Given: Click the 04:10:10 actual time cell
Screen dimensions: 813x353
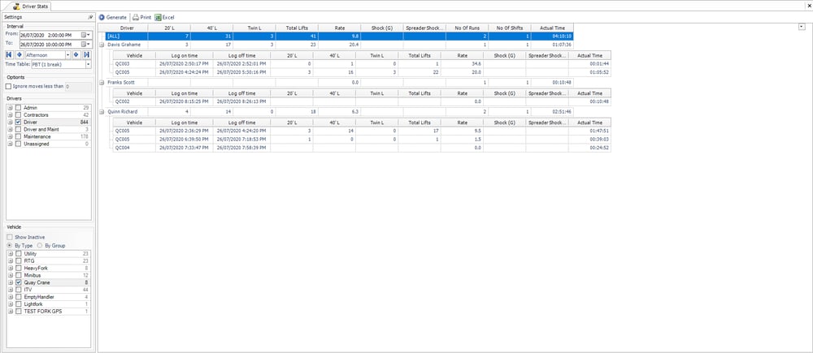Looking at the screenshot, I should 552,37.
